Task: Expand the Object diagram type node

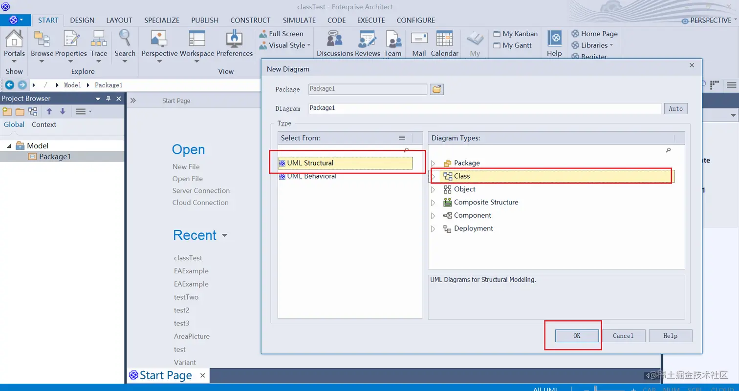Action: pyautogui.click(x=433, y=189)
